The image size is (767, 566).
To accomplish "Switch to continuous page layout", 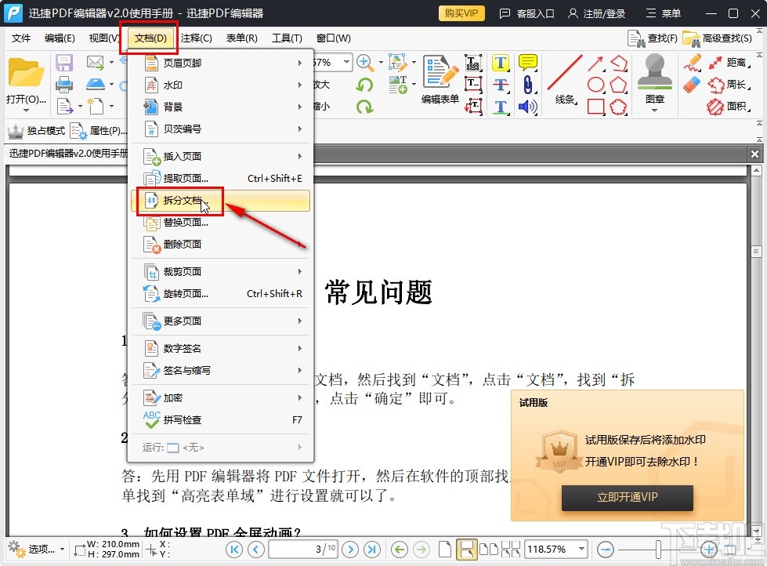I will click(x=466, y=550).
